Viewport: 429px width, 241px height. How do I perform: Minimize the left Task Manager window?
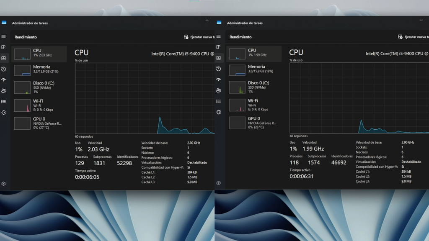tap(207, 20)
